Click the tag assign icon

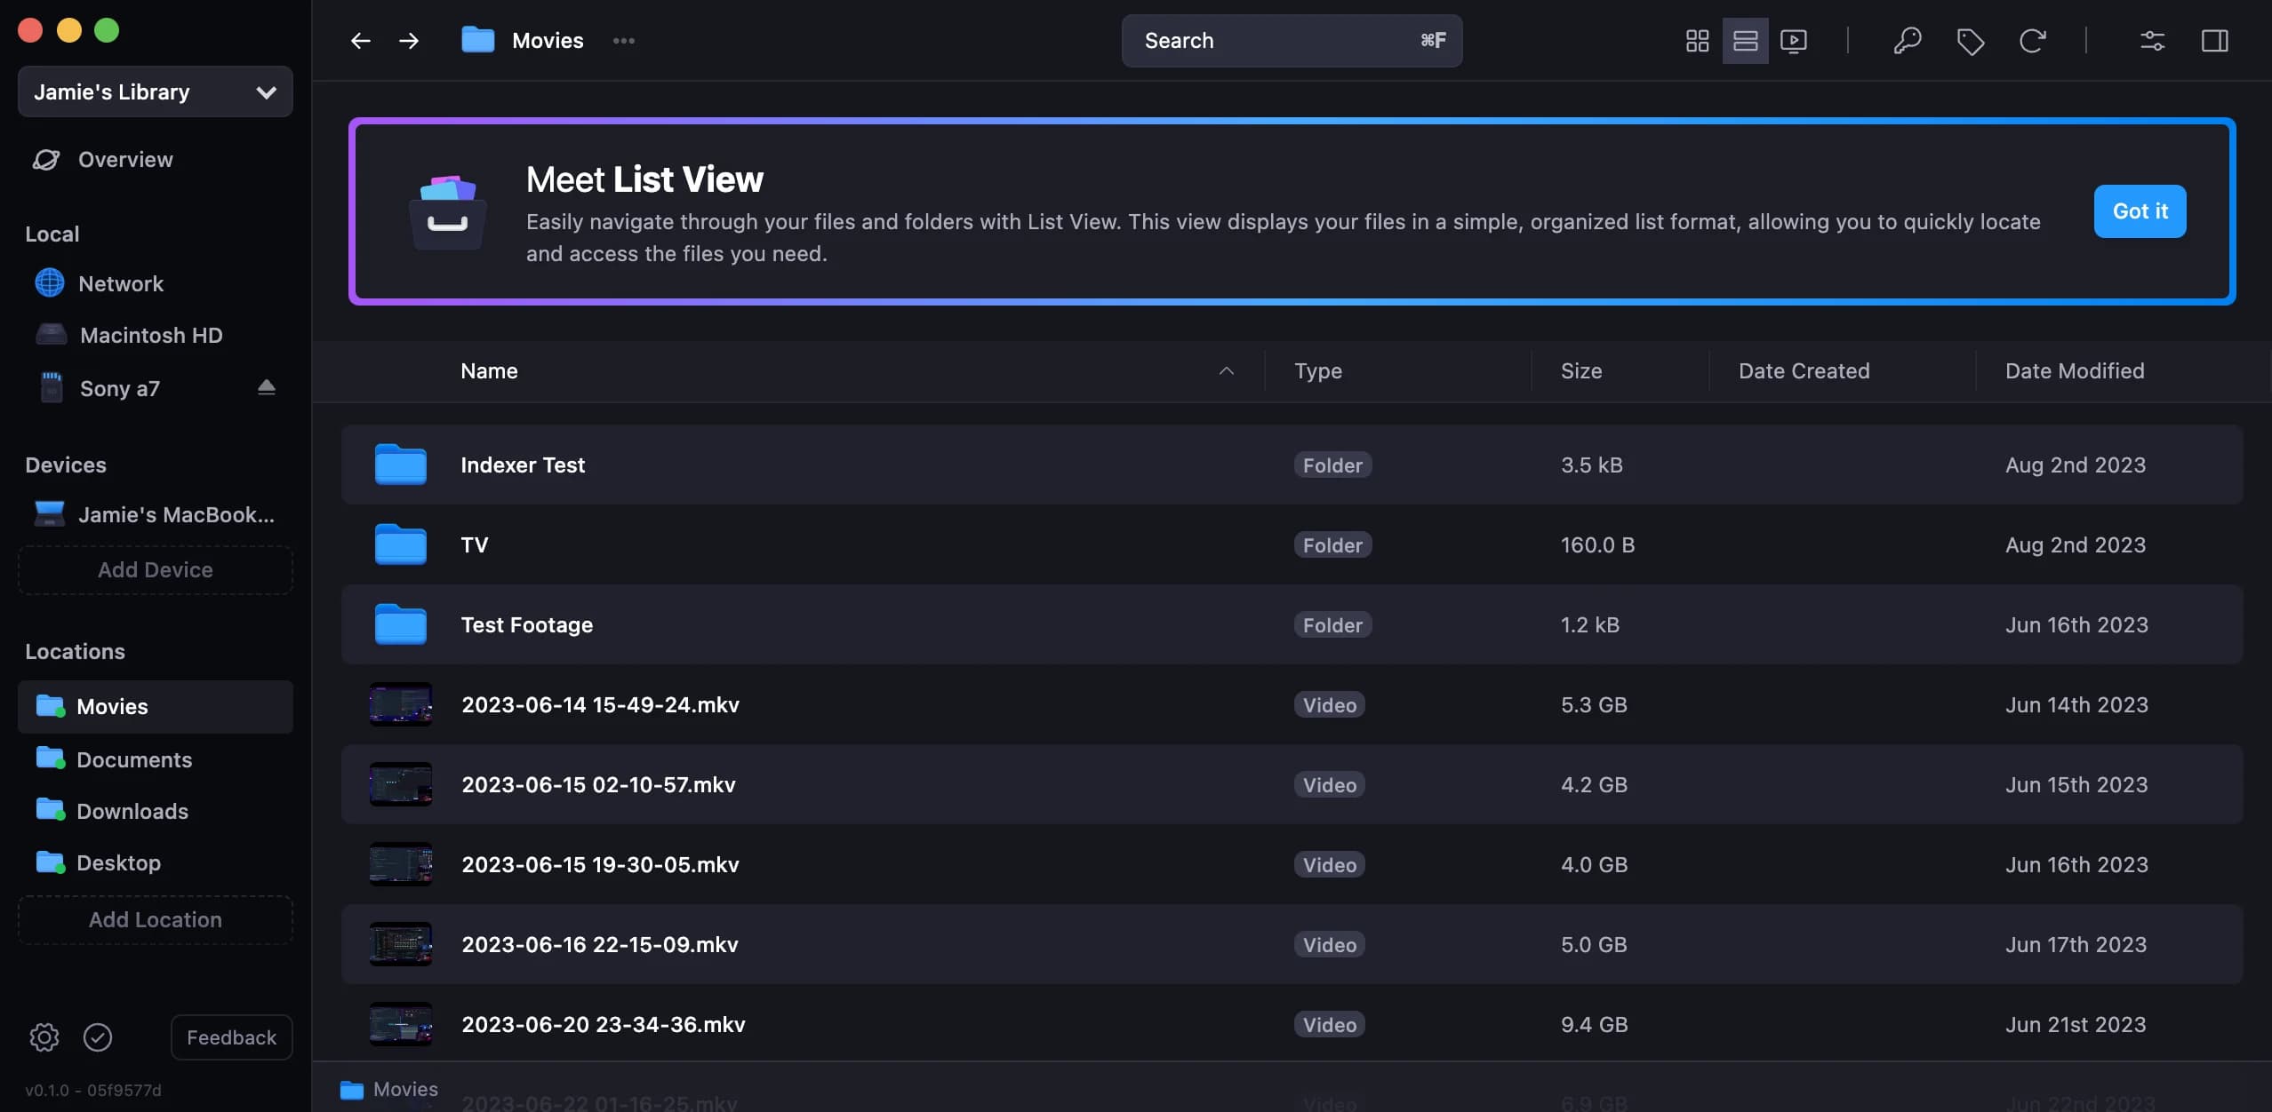[x=1970, y=41]
